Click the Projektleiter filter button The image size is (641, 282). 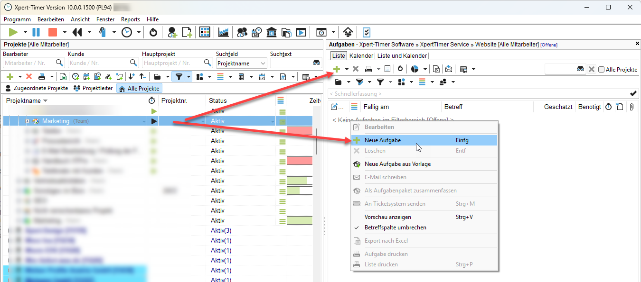tap(93, 89)
